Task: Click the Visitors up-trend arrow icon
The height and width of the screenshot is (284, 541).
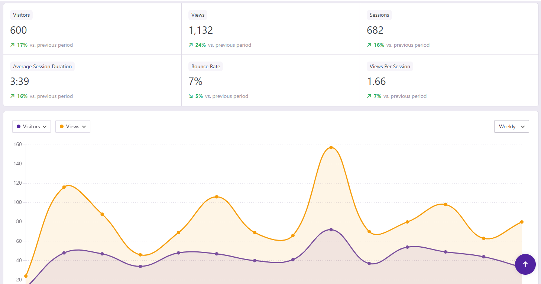Action: click(x=12, y=45)
